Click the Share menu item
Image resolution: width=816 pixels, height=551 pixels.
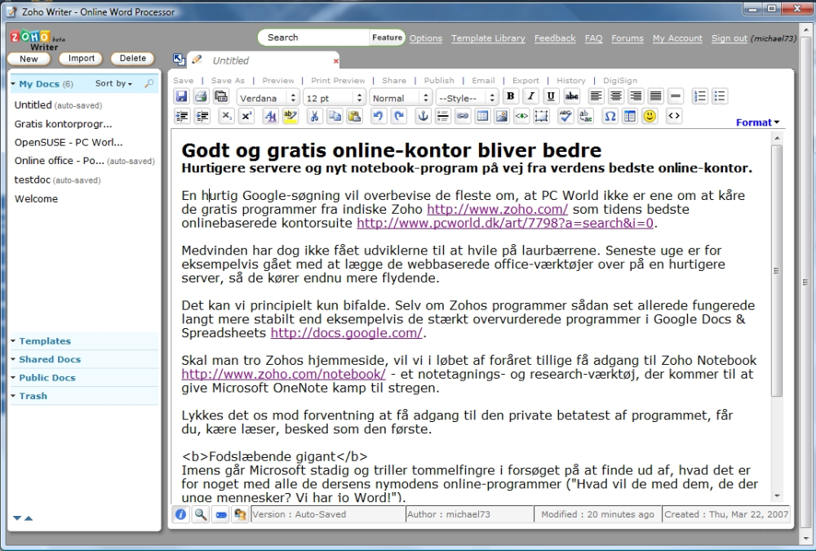coord(394,81)
